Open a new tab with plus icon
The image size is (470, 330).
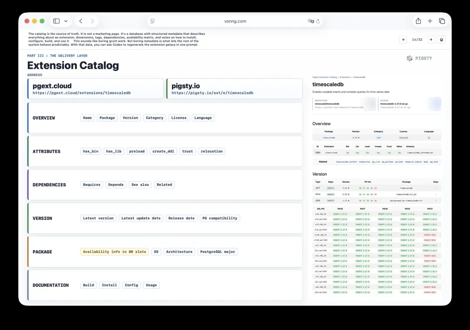point(430,21)
